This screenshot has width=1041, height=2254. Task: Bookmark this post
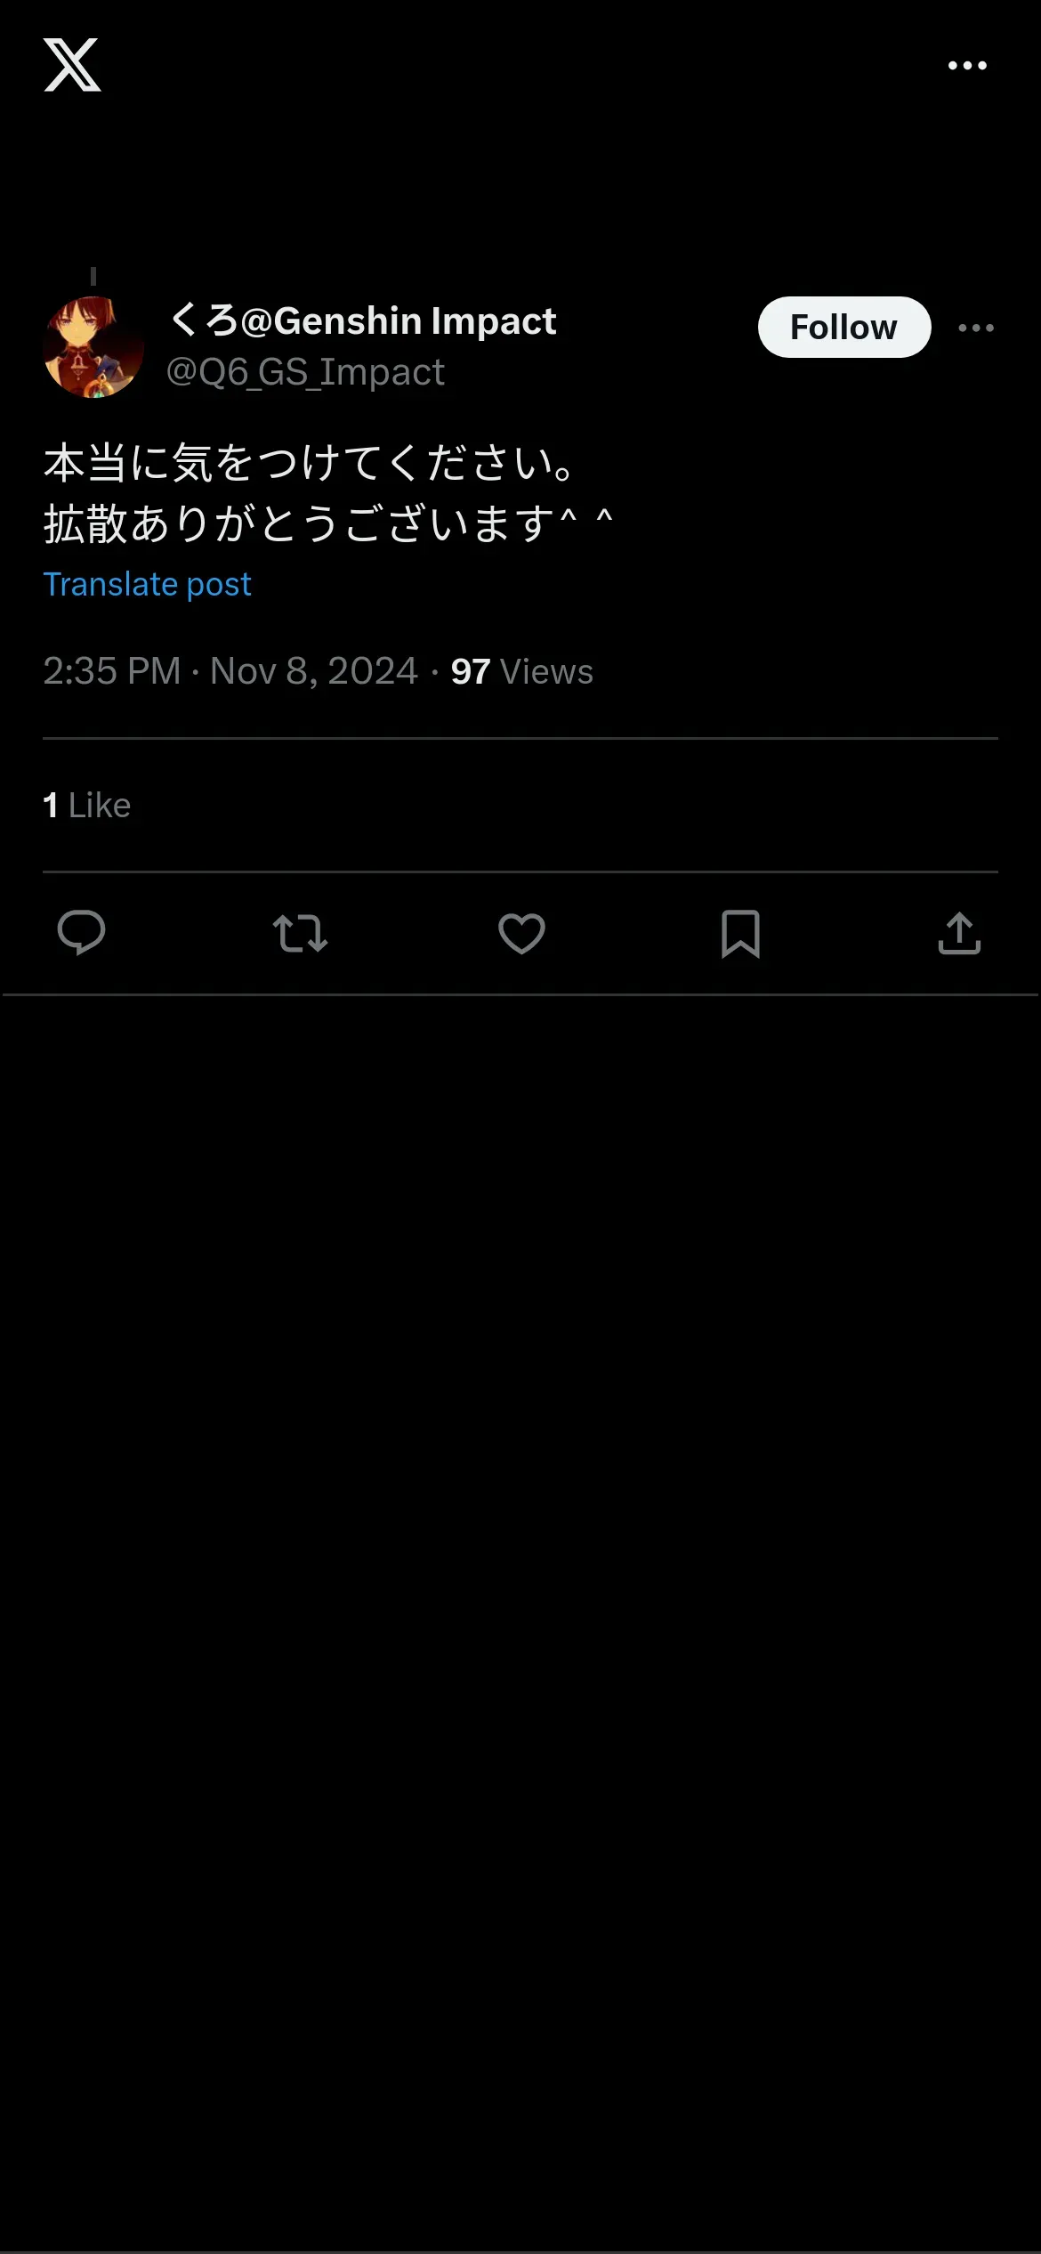740,933
